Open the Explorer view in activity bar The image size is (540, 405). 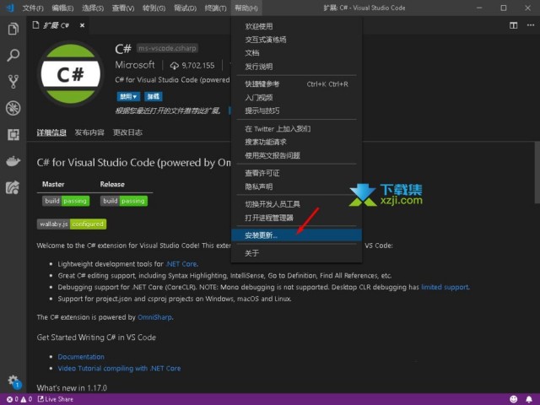13,29
